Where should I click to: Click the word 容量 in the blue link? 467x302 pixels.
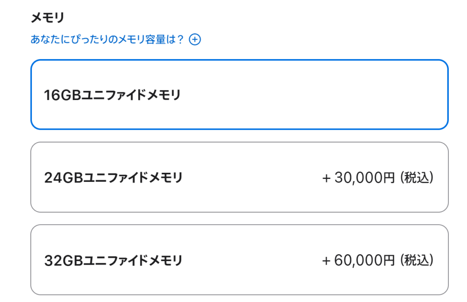155,39
